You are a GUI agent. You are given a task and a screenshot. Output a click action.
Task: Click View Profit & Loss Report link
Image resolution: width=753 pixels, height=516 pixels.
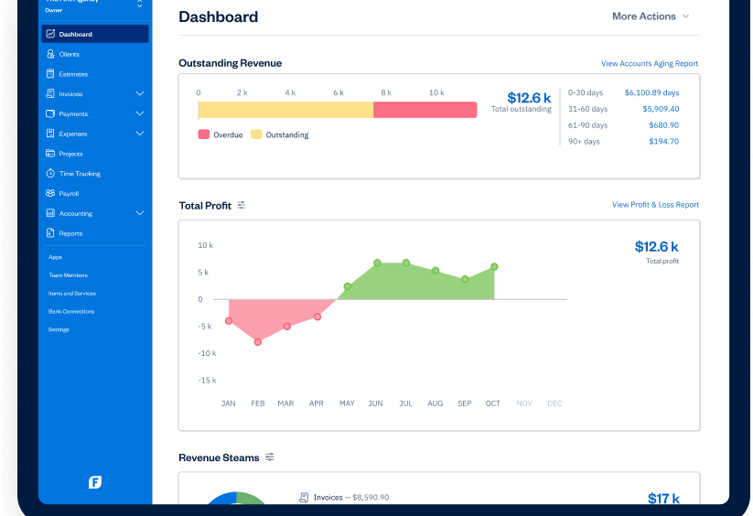click(655, 205)
